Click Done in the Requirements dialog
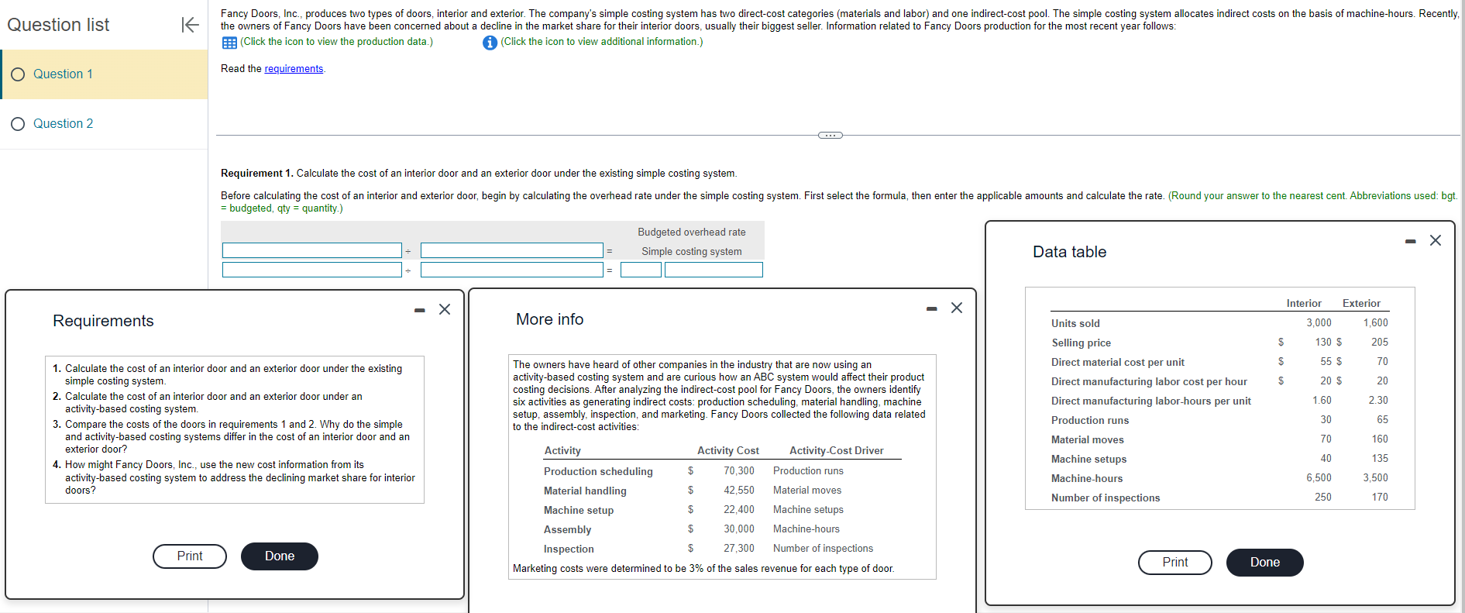Image resolution: width=1465 pixels, height=613 pixels. (x=280, y=556)
